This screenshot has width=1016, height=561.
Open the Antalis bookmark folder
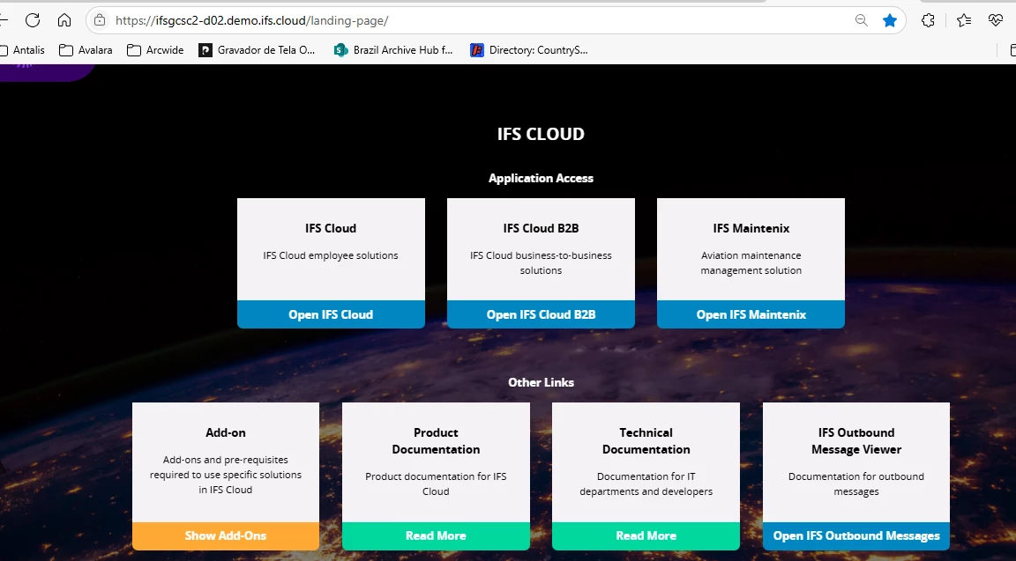pyautogui.click(x=23, y=50)
